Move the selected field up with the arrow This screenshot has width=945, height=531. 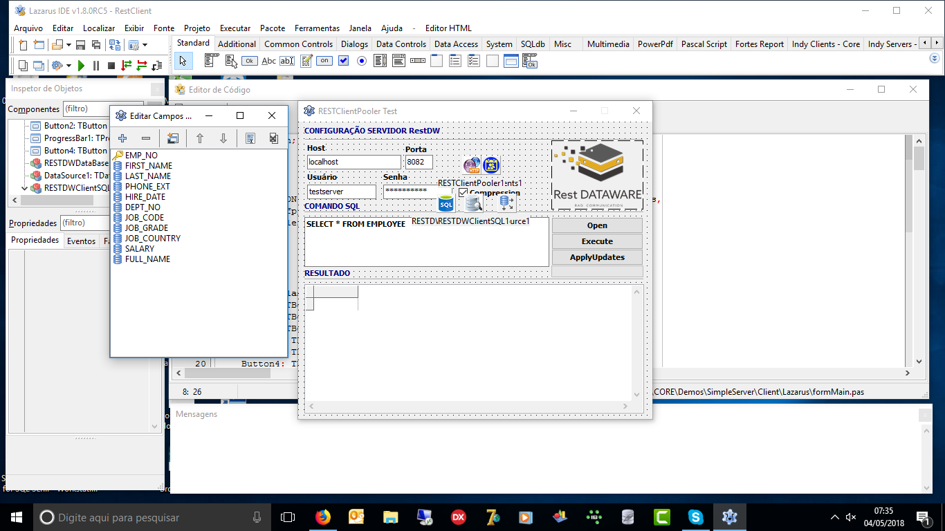pos(200,138)
